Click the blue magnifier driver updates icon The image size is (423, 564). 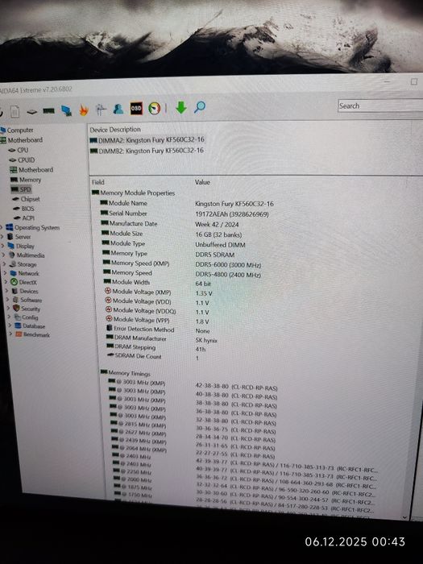(200, 107)
